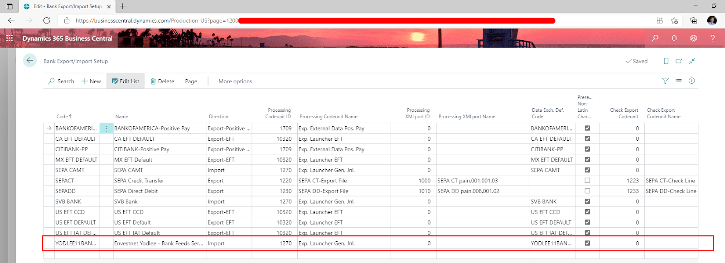Open the tab actions menu icon

10,6
